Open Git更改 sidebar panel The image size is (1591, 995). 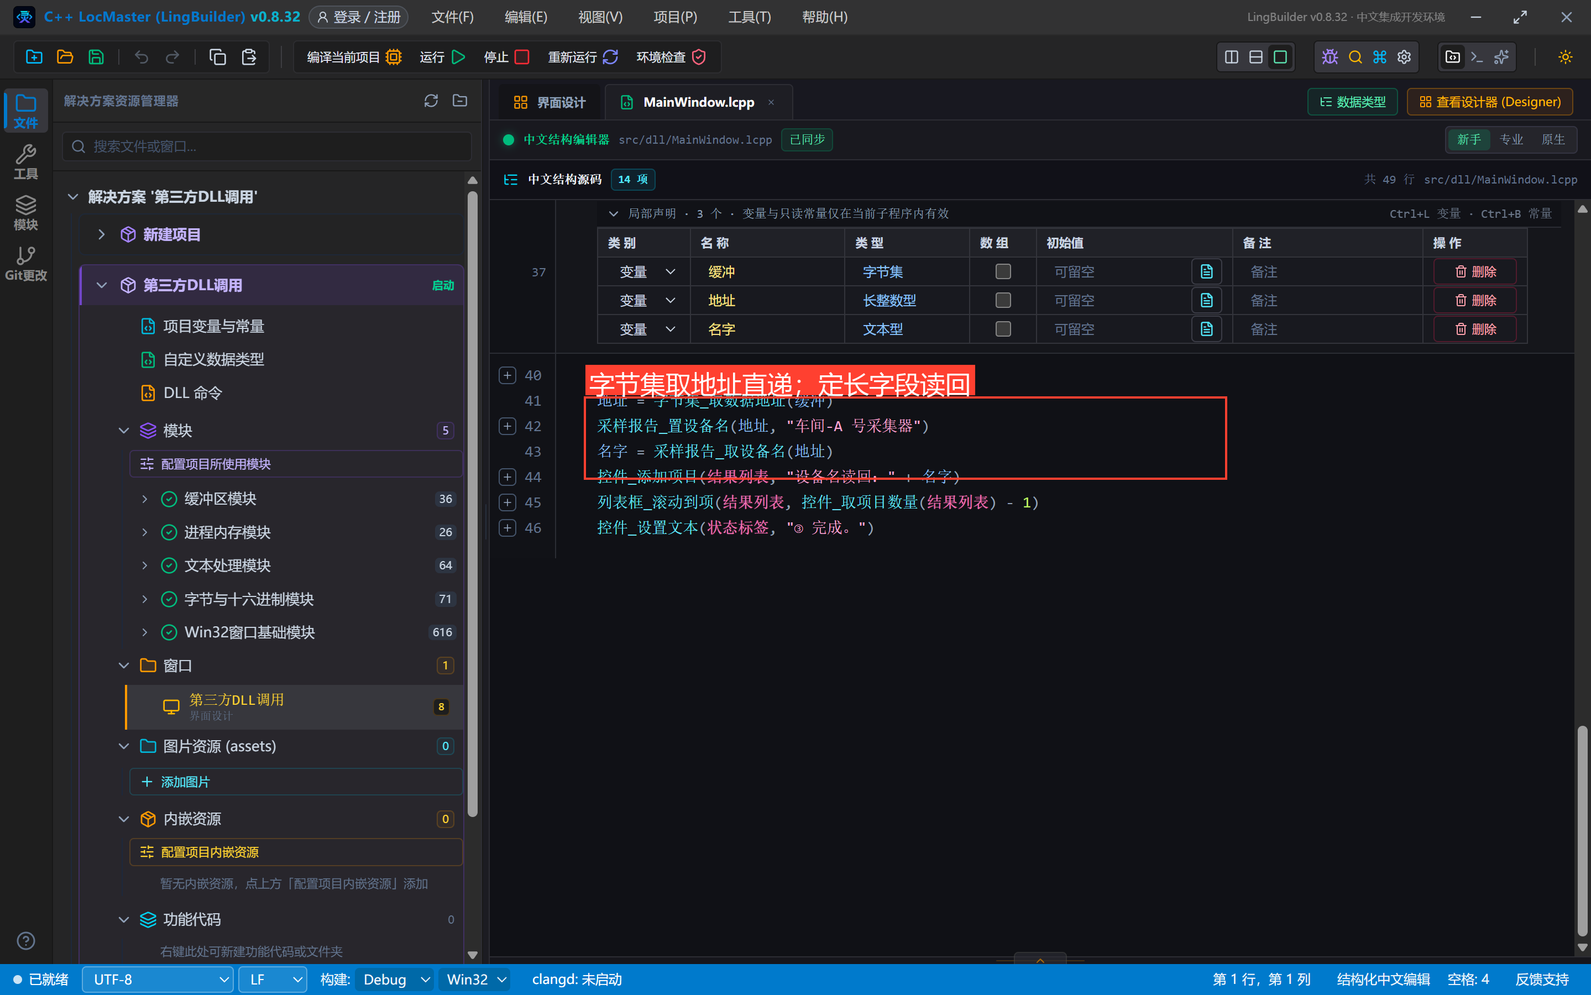25,263
